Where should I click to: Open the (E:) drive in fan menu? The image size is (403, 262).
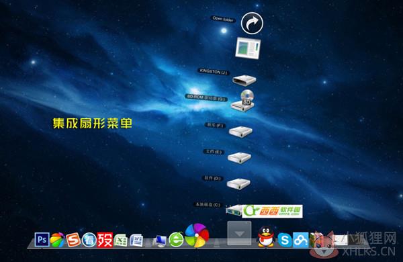(x=240, y=157)
